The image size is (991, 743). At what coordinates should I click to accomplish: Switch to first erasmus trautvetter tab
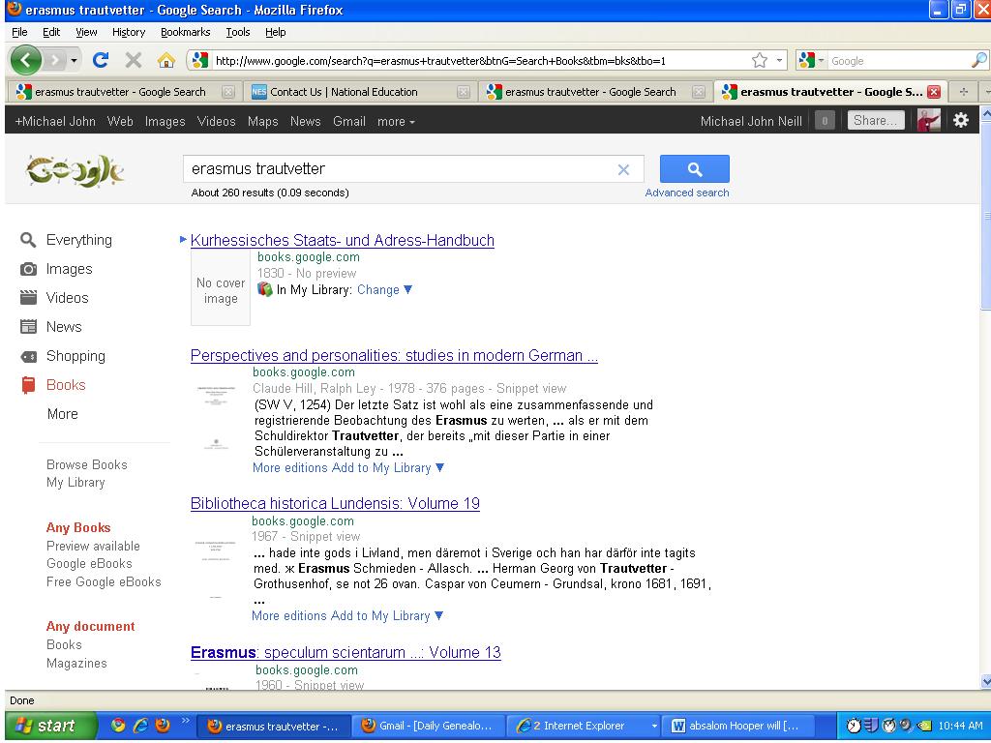point(124,92)
